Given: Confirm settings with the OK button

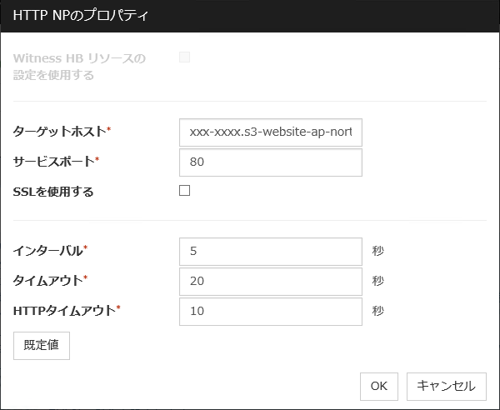Looking at the screenshot, I should 378,386.
